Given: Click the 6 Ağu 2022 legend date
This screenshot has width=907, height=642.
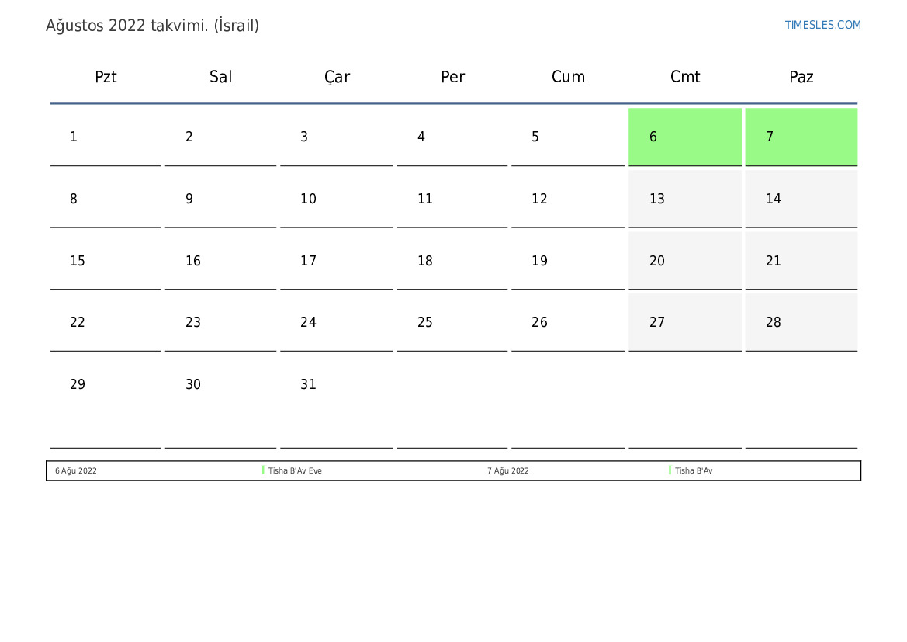Looking at the screenshot, I should click(76, 470).
